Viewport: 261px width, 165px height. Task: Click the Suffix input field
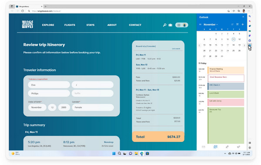(x=93, y=93)
